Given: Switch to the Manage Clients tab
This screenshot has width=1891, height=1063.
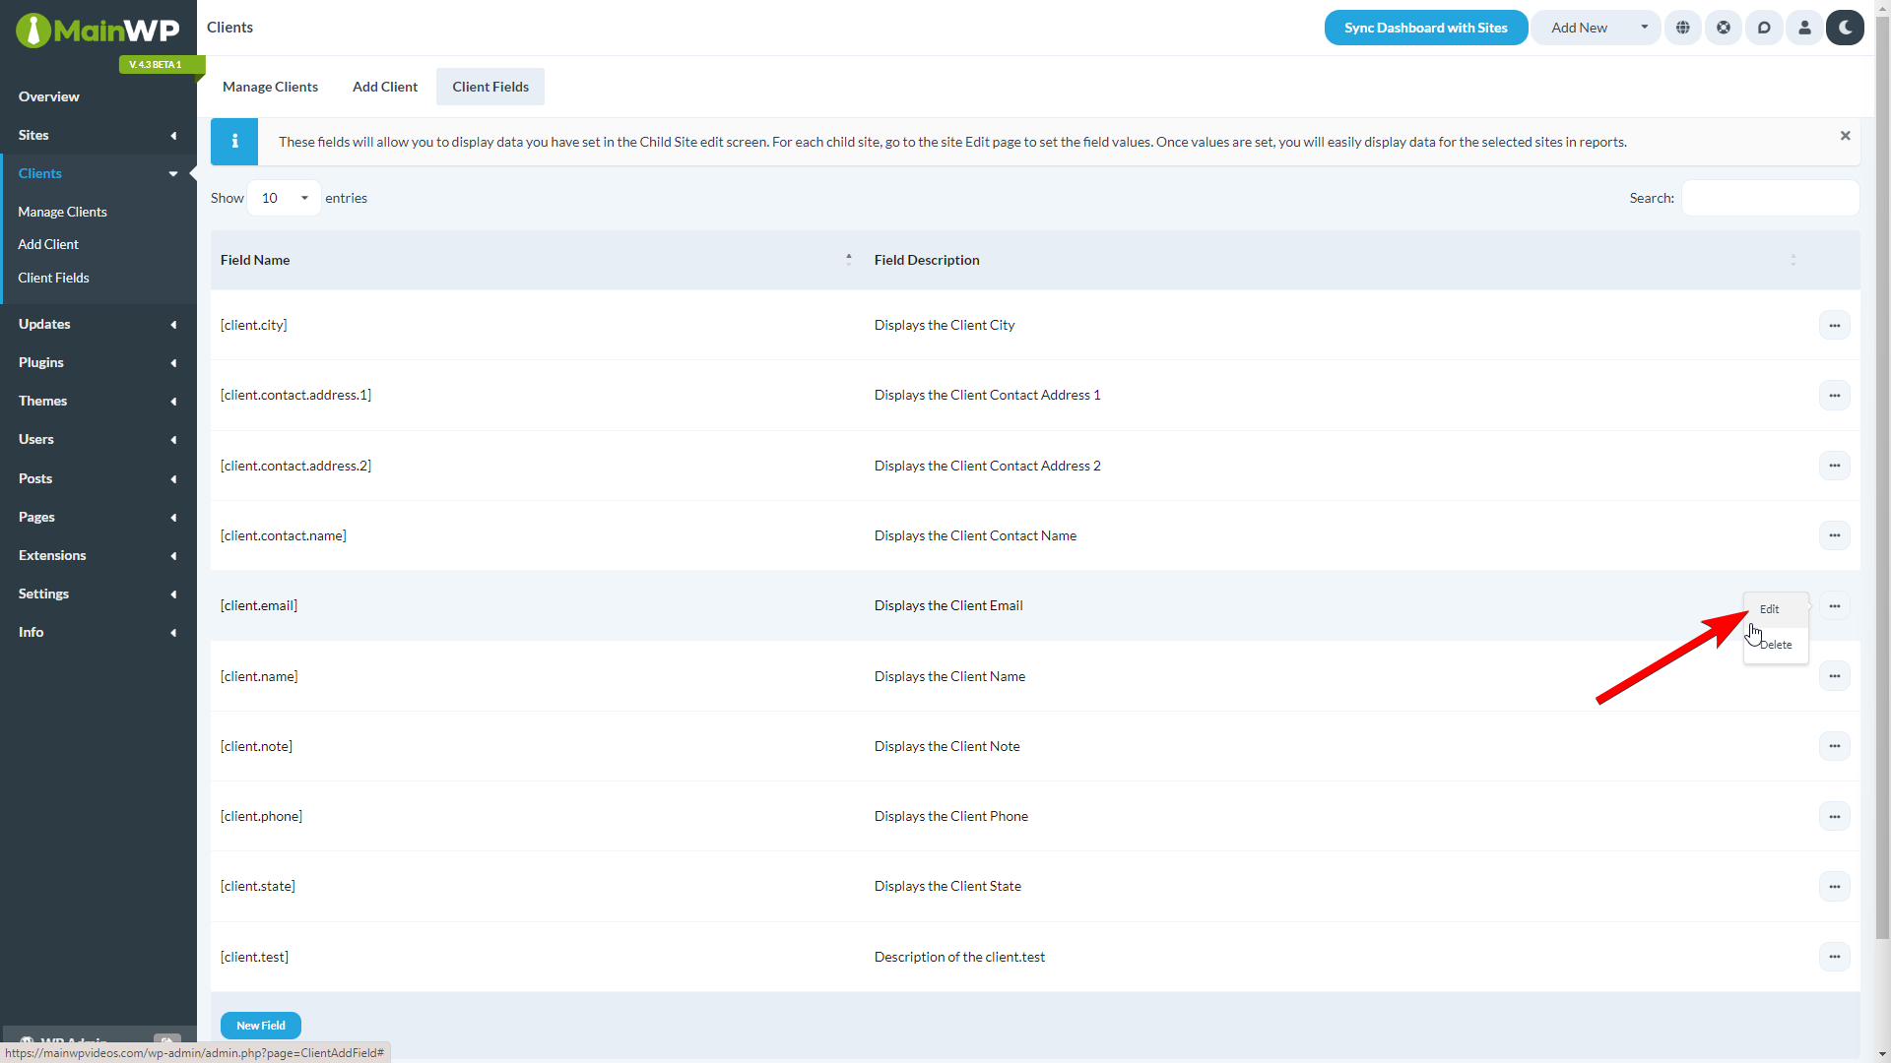Looking at the screenshot, I should click(270, 87).
